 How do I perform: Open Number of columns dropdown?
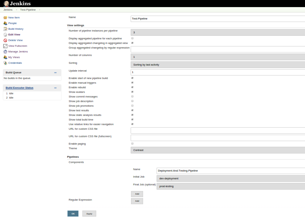point(218,57)
